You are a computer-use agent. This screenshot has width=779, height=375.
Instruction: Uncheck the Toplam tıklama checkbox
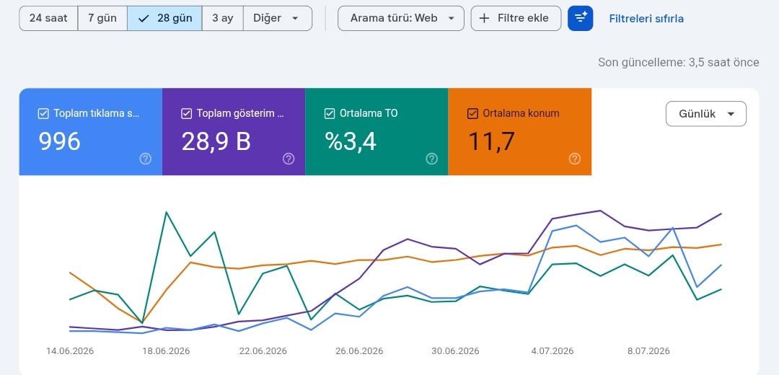(x=43, y=114)
